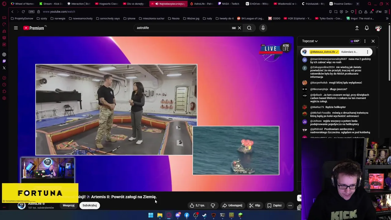Open the mieszkania suchar bookmarks folder

(151, 18)
